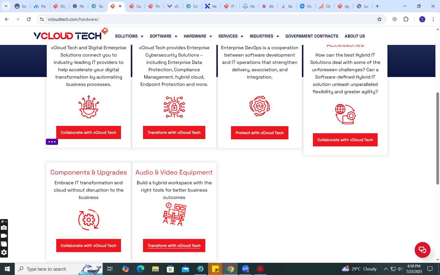Click the video recorder tool icon
Image resolution: width=440 pixels, height=275 pixels.
coord(4,236)
